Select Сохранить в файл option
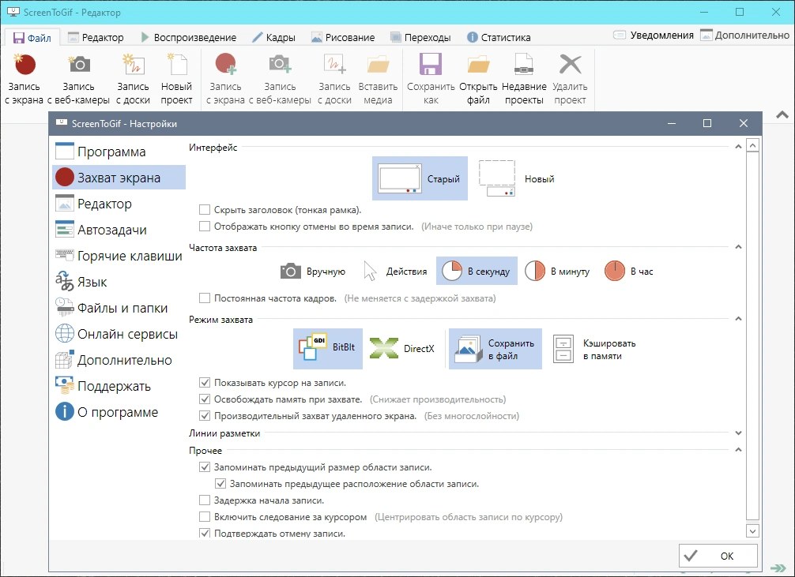The height and width of the screenshot is (577, 795). pyautogui.click(x=495, y=349)
